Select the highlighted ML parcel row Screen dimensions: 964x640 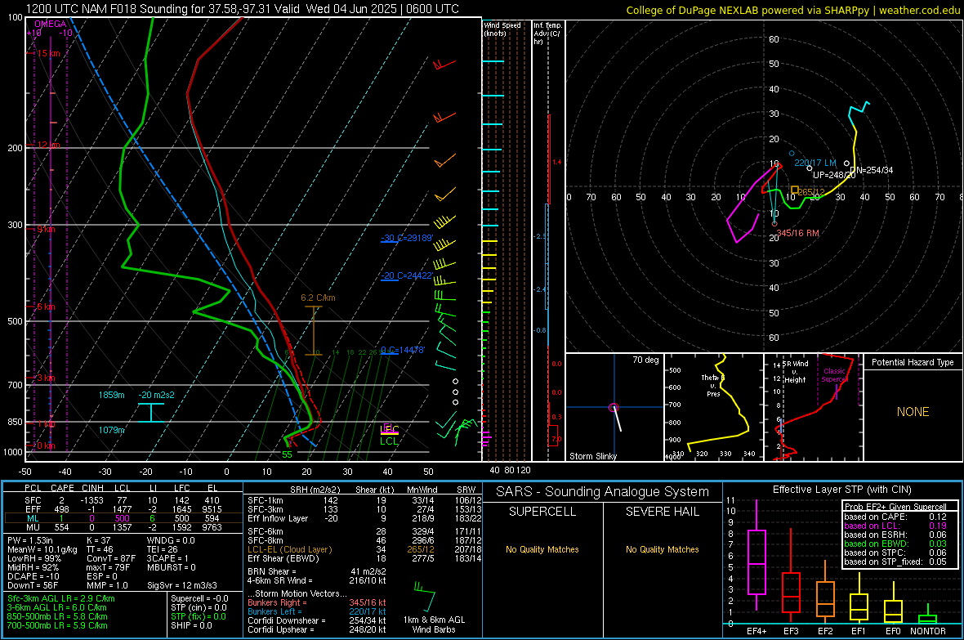pos(123,518)
